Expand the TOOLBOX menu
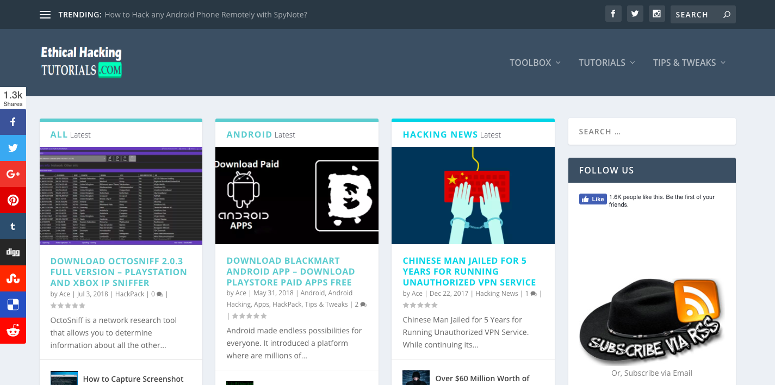This screenshot has height=385, width=775. tap(535, 63)
